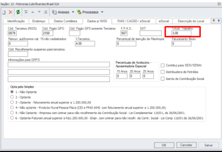Click the %Acid. Trabalho input field
Viewport: 222px width, 152px height.
tap(181, 33)
